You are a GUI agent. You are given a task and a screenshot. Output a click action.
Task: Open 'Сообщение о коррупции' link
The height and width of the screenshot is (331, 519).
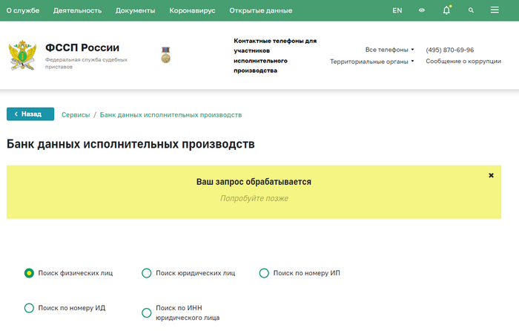pyautogui.click(x=463, y=62)
